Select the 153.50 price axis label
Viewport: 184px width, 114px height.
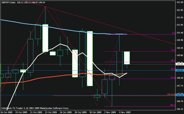(x=180, y=2)
